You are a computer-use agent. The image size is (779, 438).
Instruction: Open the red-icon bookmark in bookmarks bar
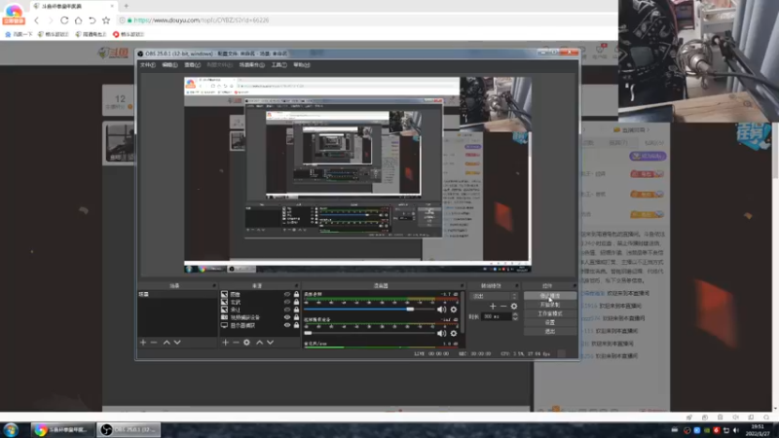coord(129,34)
